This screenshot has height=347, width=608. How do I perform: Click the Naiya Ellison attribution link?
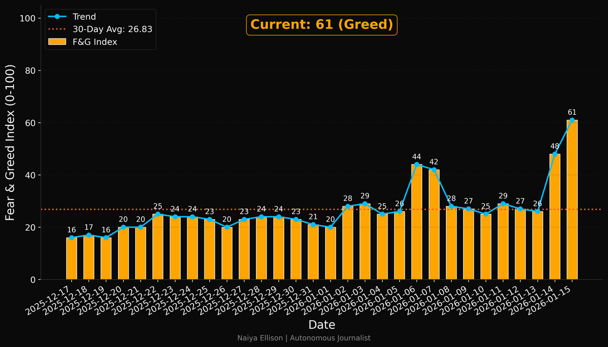[x=304, y=338]
